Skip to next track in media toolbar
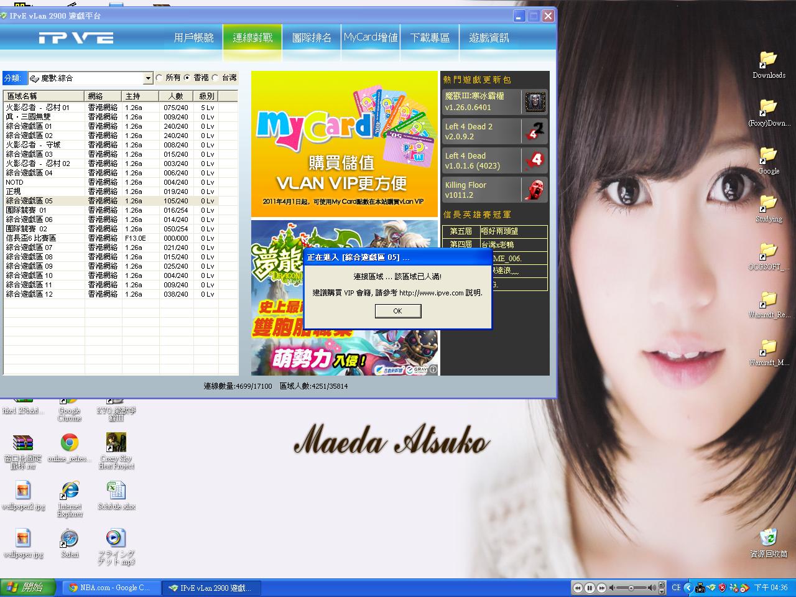This screenshot has height=597, width=796. [x=601, y=588]
